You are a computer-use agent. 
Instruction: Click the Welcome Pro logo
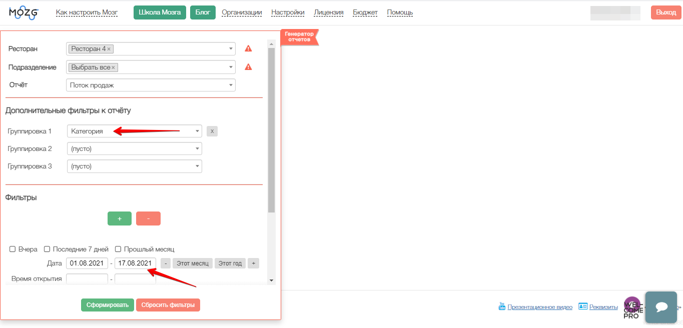(633, 308)
